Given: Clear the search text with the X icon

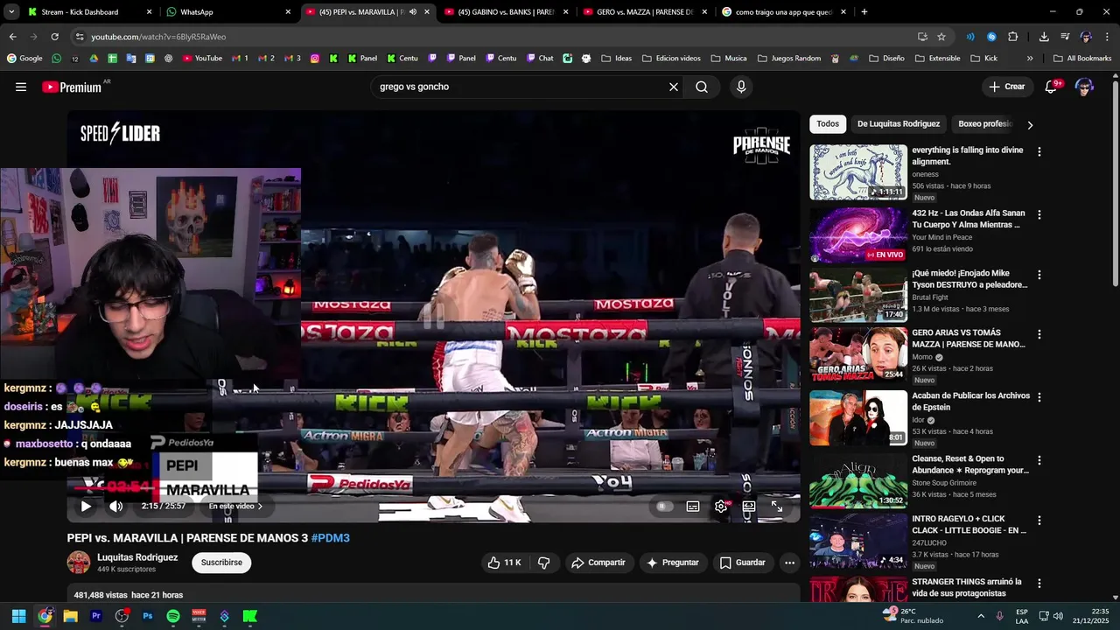Looking at the screenshot, I should (674, 87).
